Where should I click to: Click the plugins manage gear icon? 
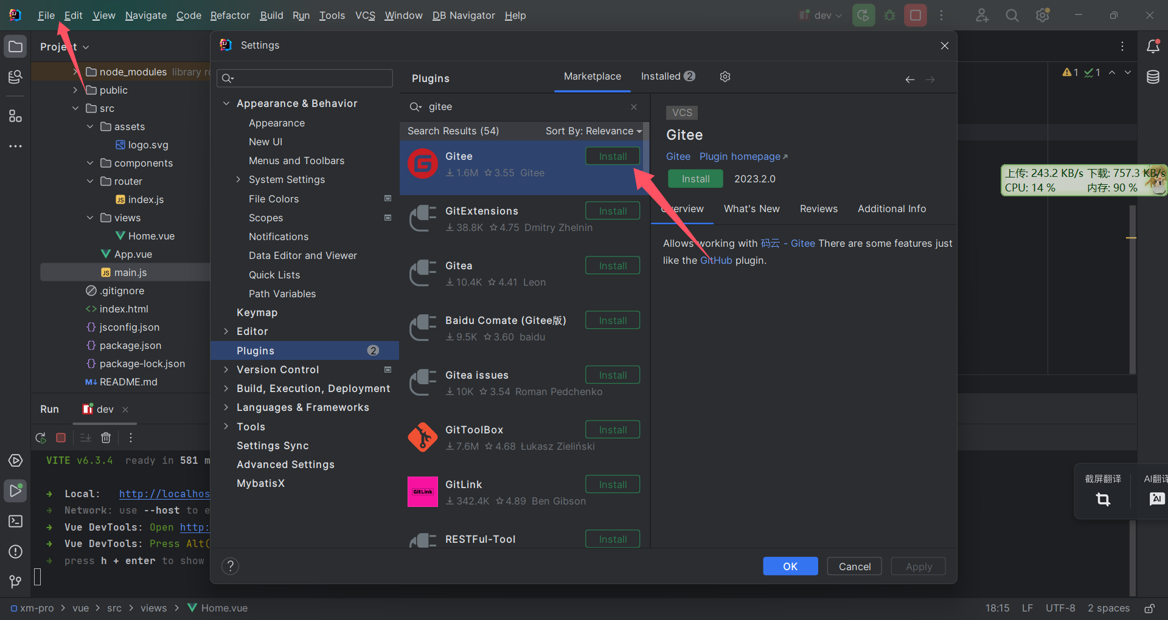(x=725, y=77)
